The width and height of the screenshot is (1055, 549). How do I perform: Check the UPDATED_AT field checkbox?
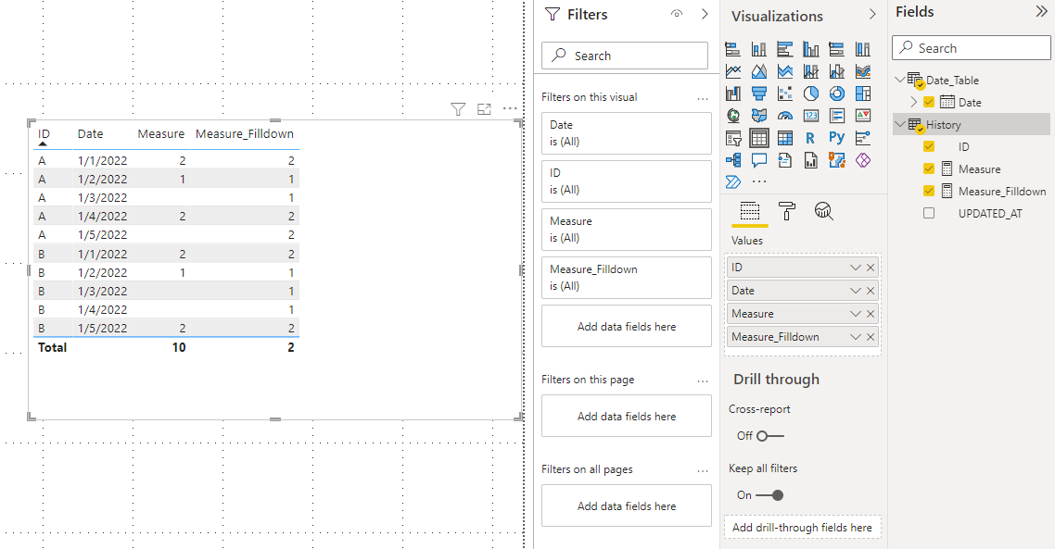[x=929, y=213]
